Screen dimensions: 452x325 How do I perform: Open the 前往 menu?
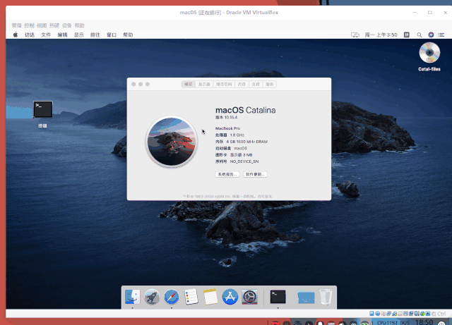pos(95,35)
